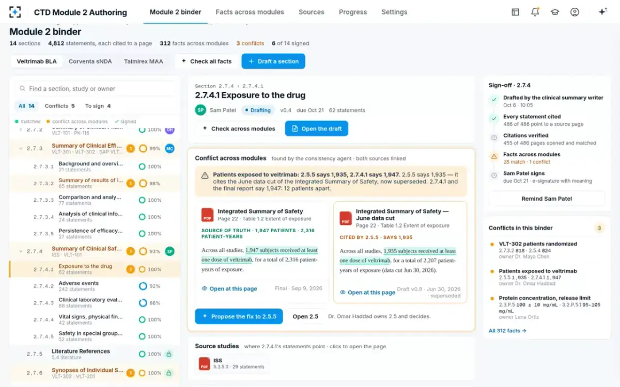Viewport: 620px width, 387px height.
Task: Select the 2.7.4.5 Safety in special groups row
Action: coord(95,336)
